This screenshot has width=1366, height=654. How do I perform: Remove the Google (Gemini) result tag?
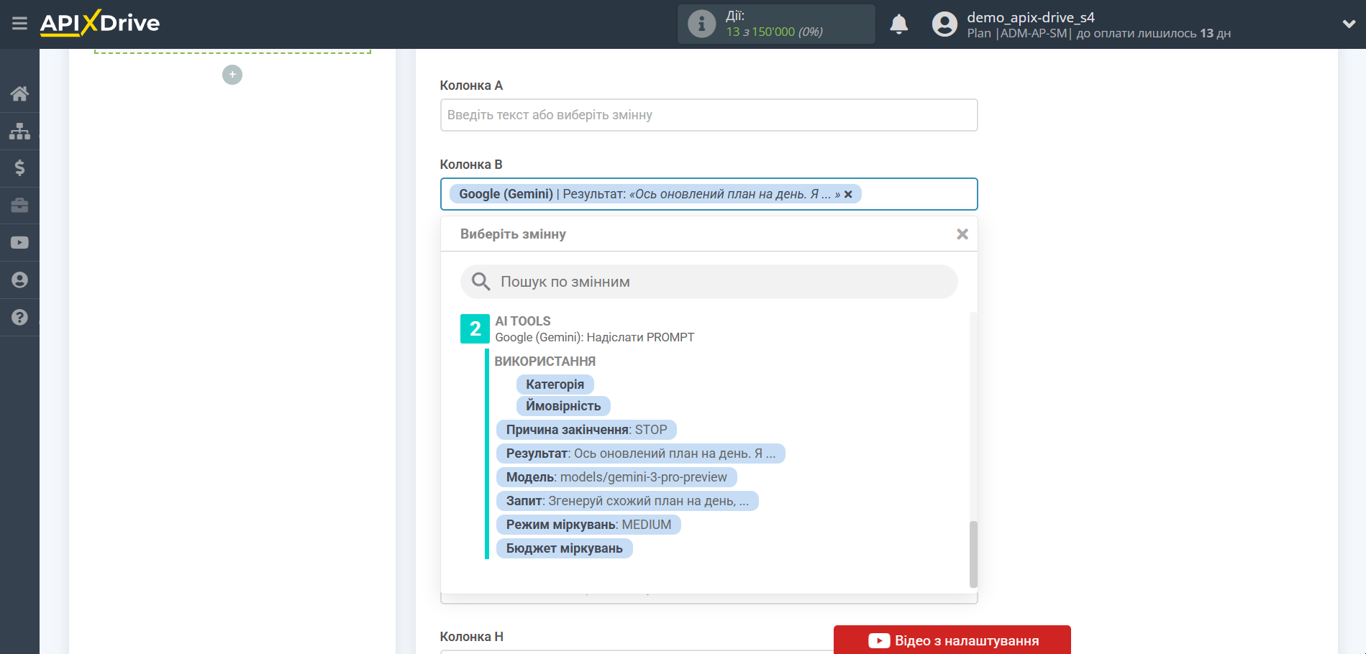849,194
